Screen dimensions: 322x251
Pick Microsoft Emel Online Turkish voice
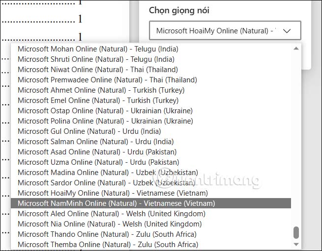point(151,100)
